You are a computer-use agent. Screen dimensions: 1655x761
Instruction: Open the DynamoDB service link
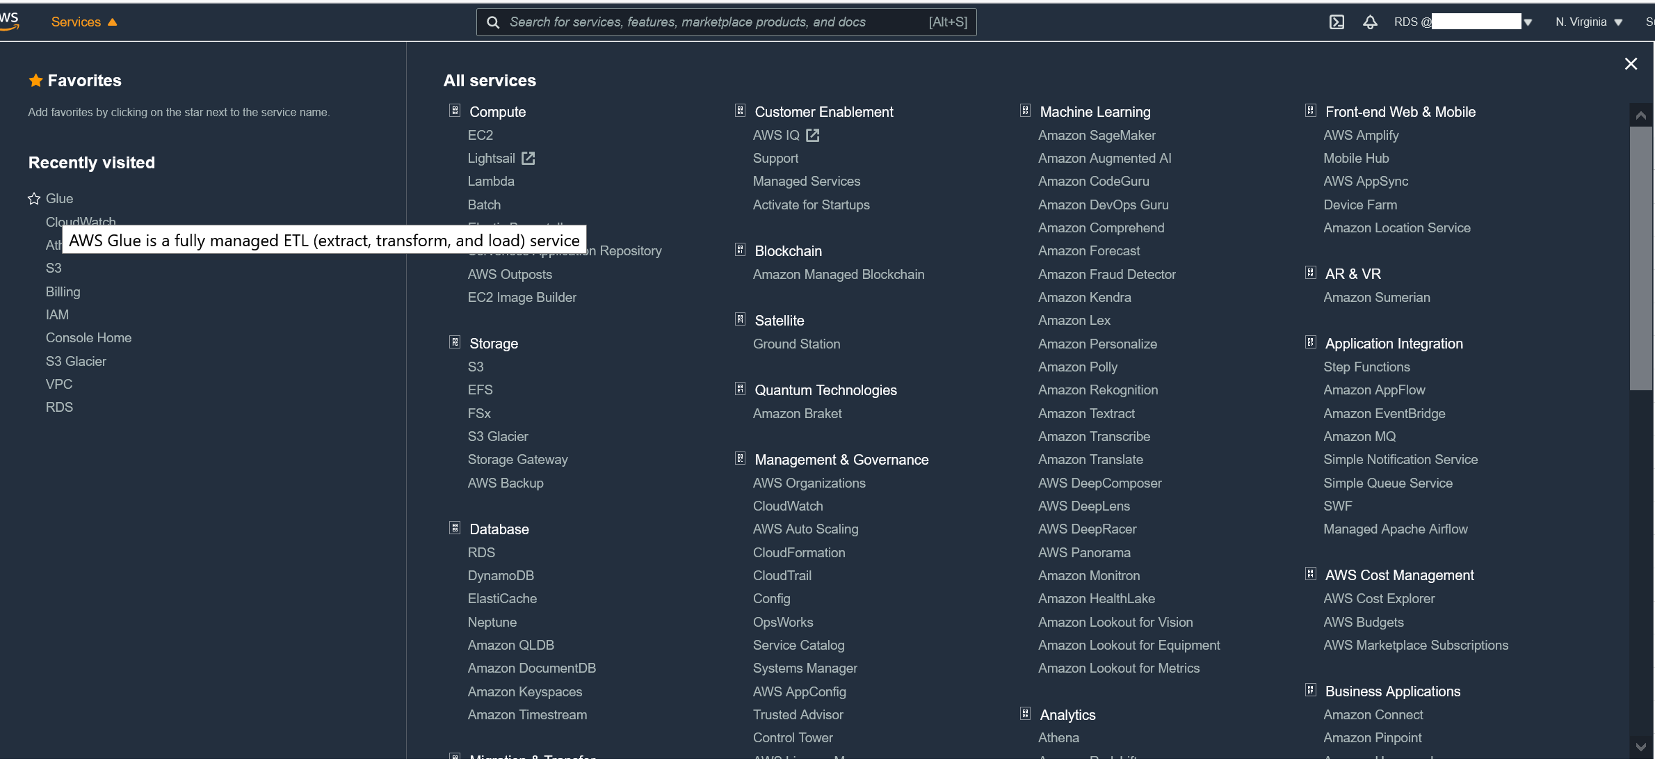tap(501, 575)
